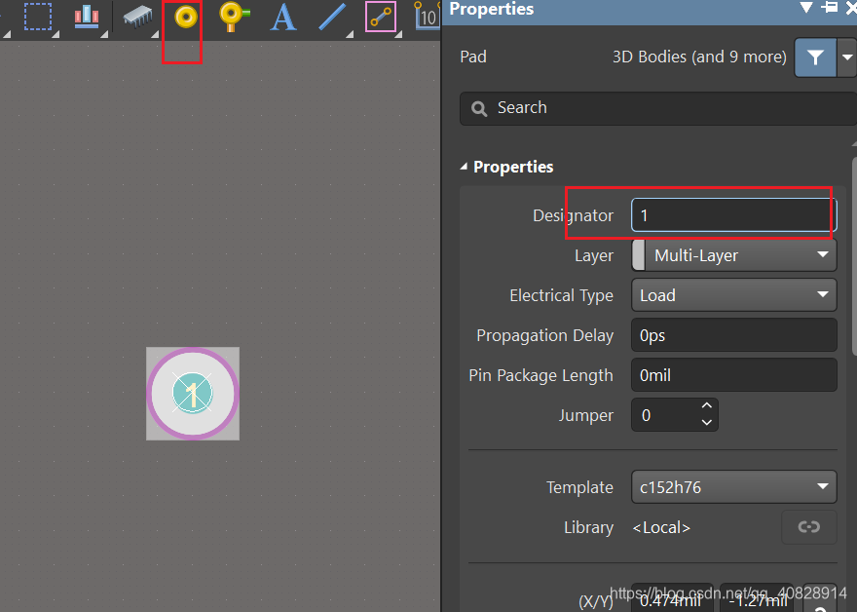This screenshot has width=857, height=612.
Task: Click the "<Local>" library value
Action: (x=661, y=527)
